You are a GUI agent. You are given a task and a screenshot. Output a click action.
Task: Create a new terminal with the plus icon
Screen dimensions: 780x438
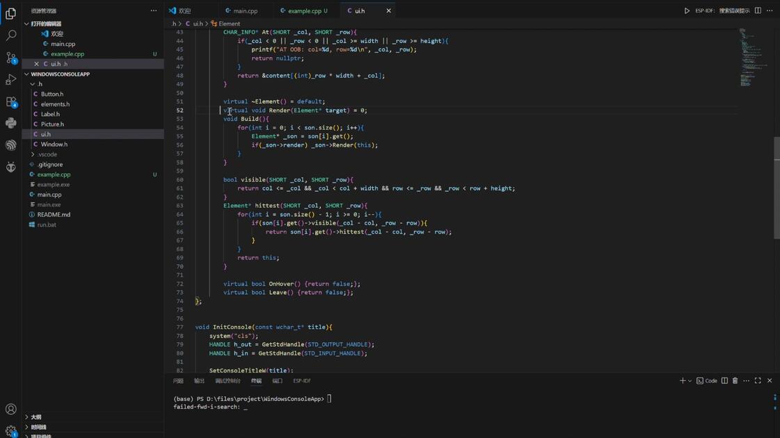(x=683, y=381)
